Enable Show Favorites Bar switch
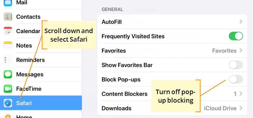253x118 pixels. tap(236, 65)
